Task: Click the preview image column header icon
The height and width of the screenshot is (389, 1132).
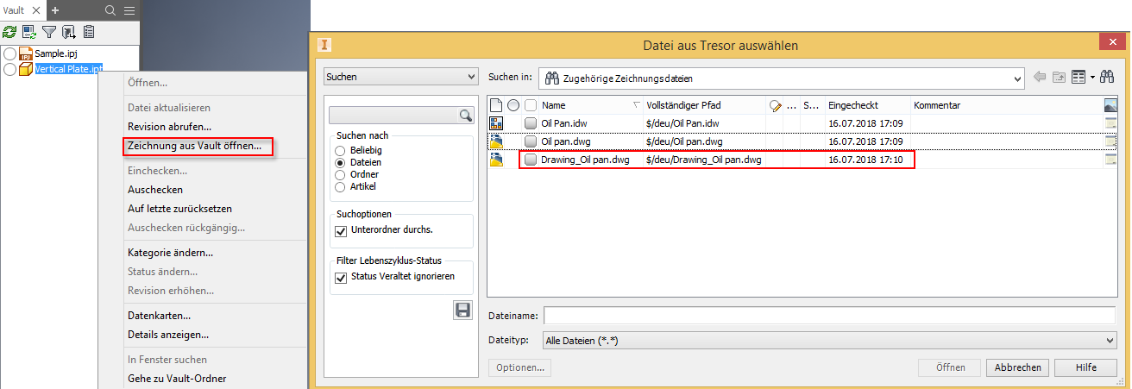Action: (x=1110, y=105)
